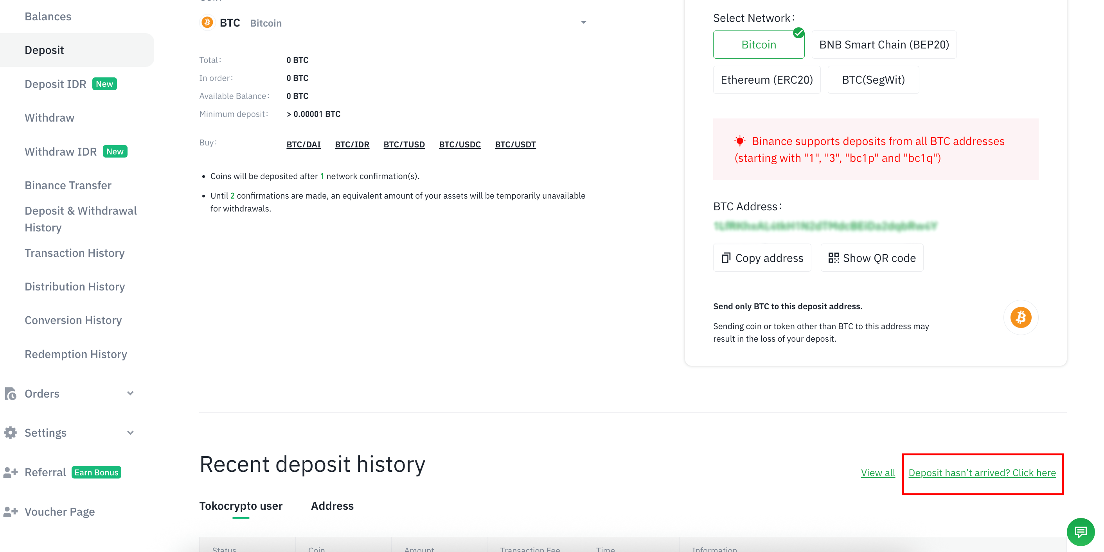Screen dimensions: 1104x552
Task: Click the Settings gear icon in sidebar
Action: [10, 432]
